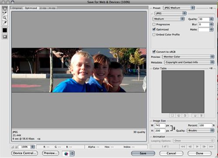Switch to the 2-Up tab

click(x=43, y=8)
